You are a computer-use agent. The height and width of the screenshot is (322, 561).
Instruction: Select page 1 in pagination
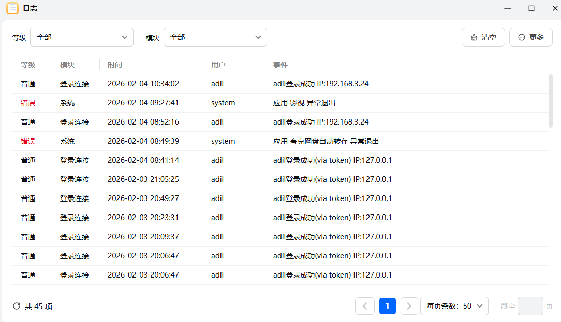[x=387, y=306]
